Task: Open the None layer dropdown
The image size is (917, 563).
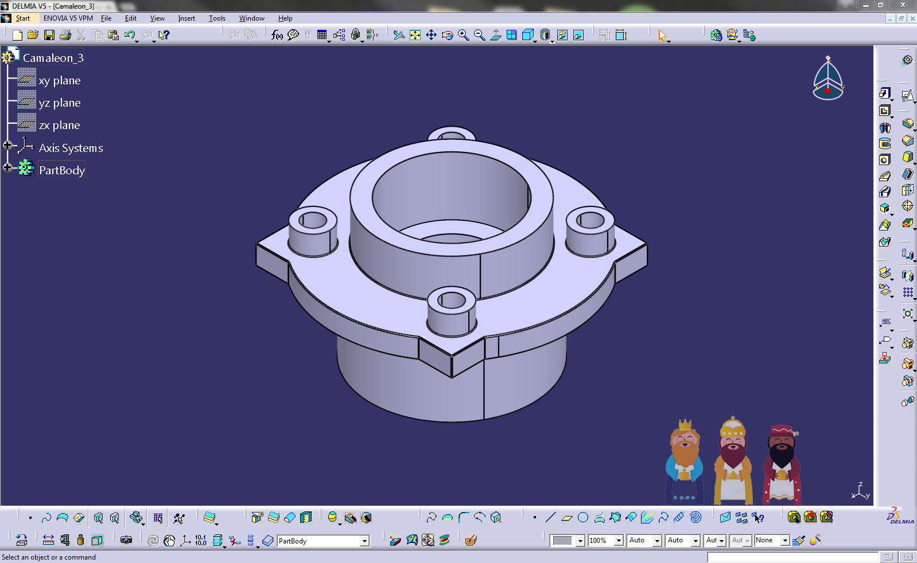Action: 784,541
